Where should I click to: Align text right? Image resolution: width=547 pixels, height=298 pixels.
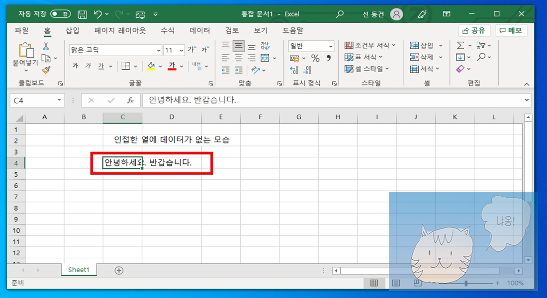(x=252, y=58)
